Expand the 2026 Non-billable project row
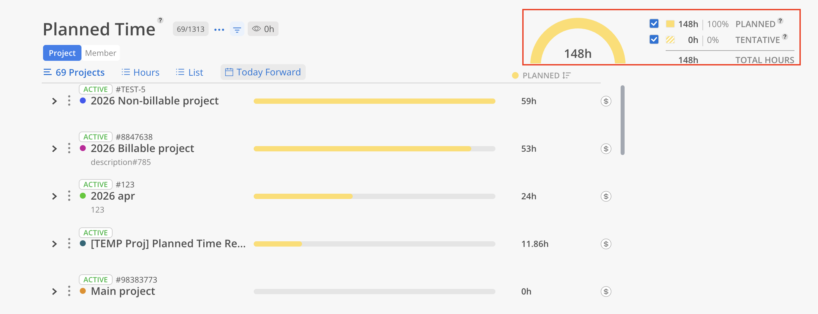The height and width of the screenshot is (314, 818). tap(55, 101)
